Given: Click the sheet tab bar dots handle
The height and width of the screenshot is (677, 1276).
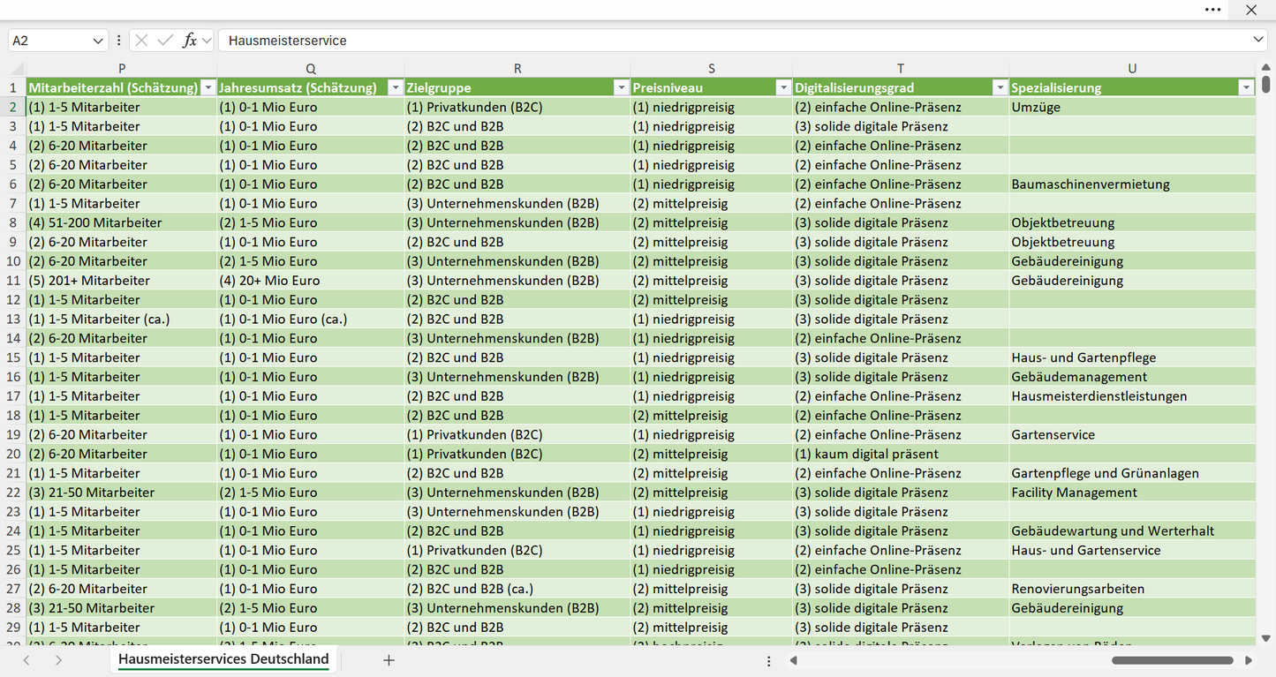Looking at the screenshot, I should pos(769,660).
